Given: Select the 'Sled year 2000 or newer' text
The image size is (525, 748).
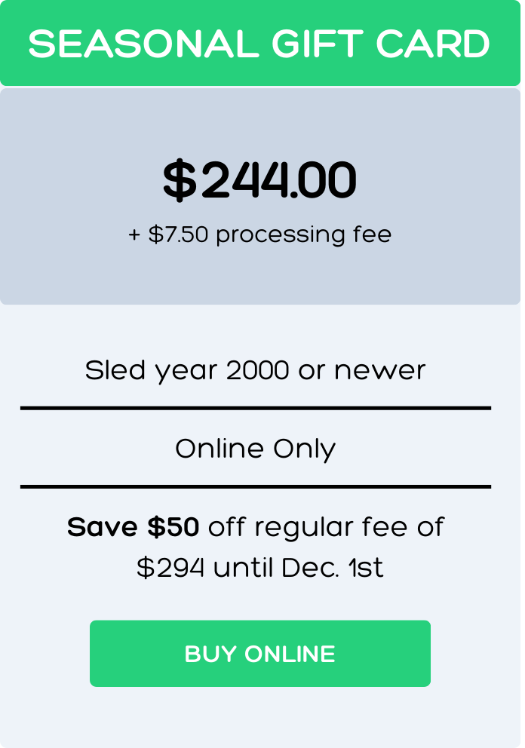Looking at the screenshot, I should tap(256, 371).
